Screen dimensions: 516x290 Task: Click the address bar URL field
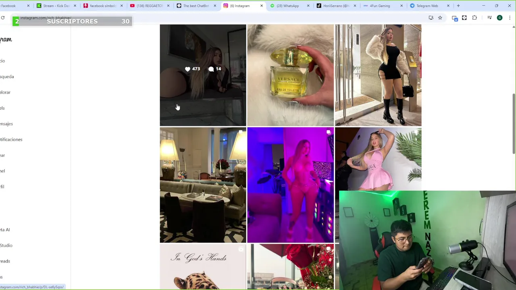click(x=218, y=18)
